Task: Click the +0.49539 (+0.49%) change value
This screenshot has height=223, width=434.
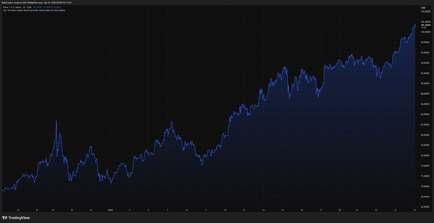Action: coord(52,7)
